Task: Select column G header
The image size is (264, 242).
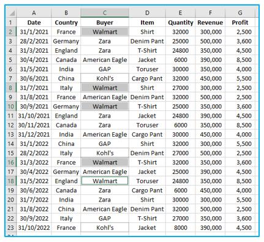Action: [240, 13]
